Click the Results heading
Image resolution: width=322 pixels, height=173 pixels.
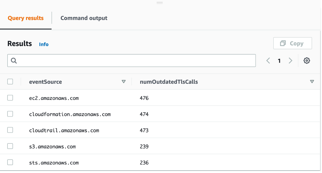(20, 43)
